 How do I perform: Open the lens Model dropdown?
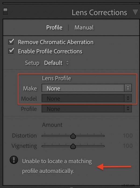[x=87, y=98]
